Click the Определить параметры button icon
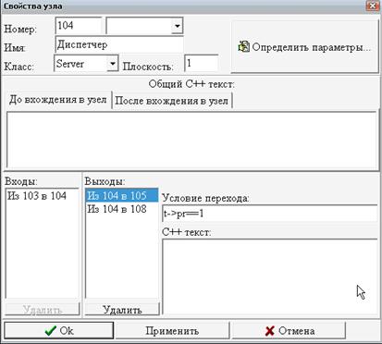The image size is (382, 344). pos(243,47)
